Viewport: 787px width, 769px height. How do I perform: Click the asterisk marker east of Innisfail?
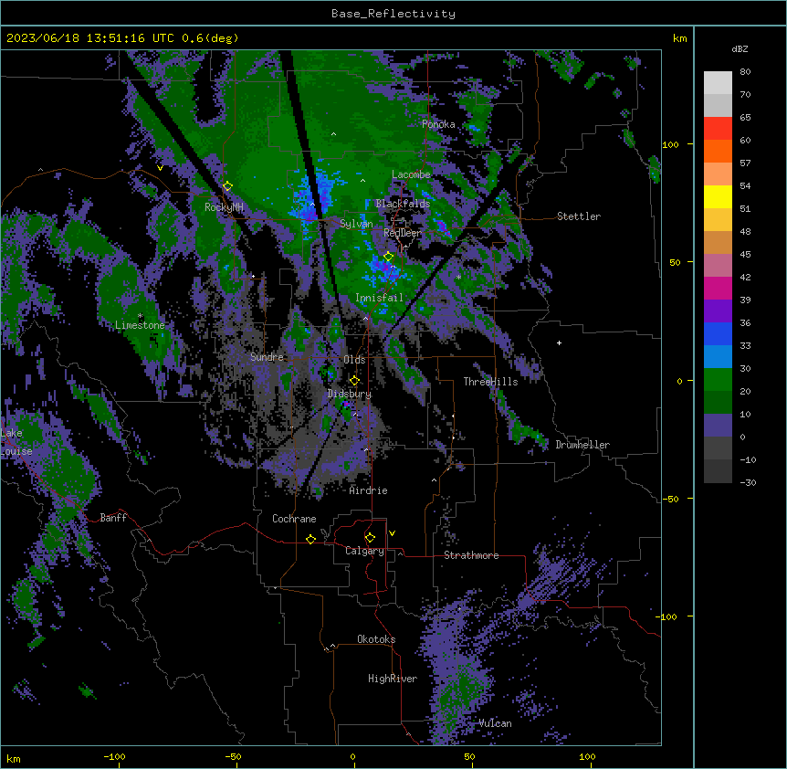coord(458,277)
